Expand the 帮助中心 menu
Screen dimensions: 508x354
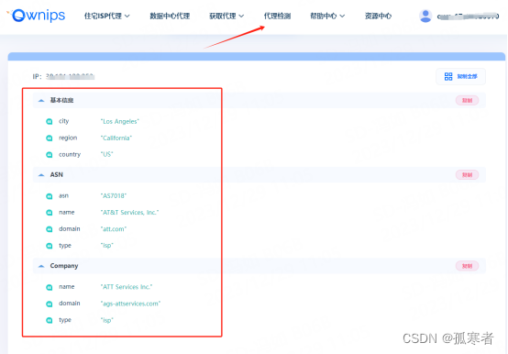pos(327,16)
